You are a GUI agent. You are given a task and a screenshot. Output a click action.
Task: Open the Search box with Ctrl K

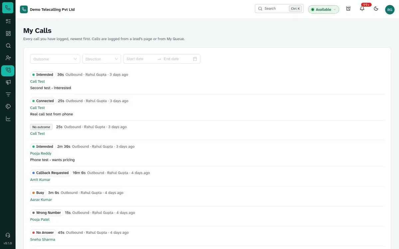tap(279, 9)
